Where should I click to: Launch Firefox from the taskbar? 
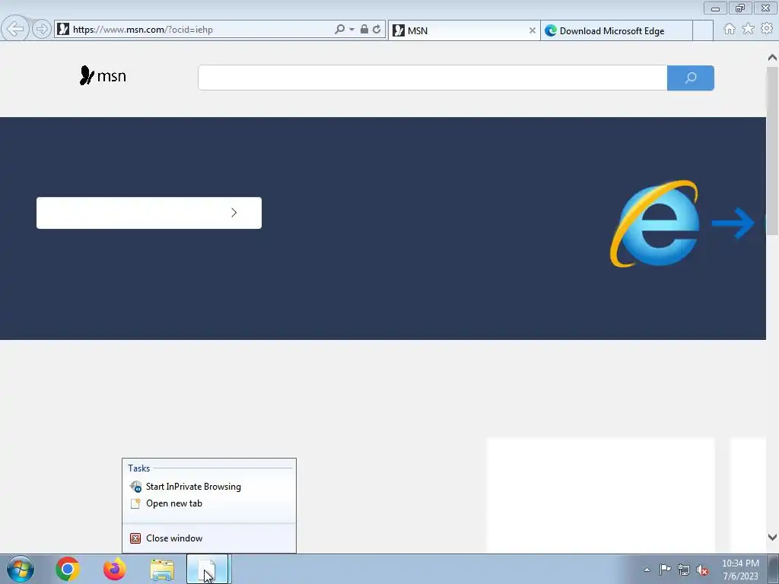[114, 569]
